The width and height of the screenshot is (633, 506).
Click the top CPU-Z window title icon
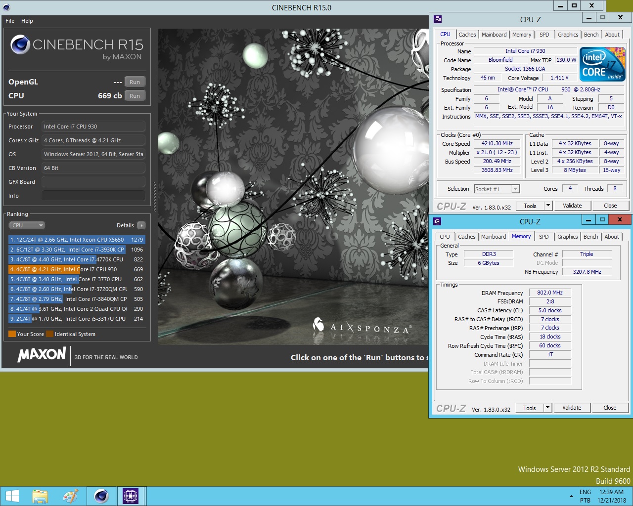437,19
